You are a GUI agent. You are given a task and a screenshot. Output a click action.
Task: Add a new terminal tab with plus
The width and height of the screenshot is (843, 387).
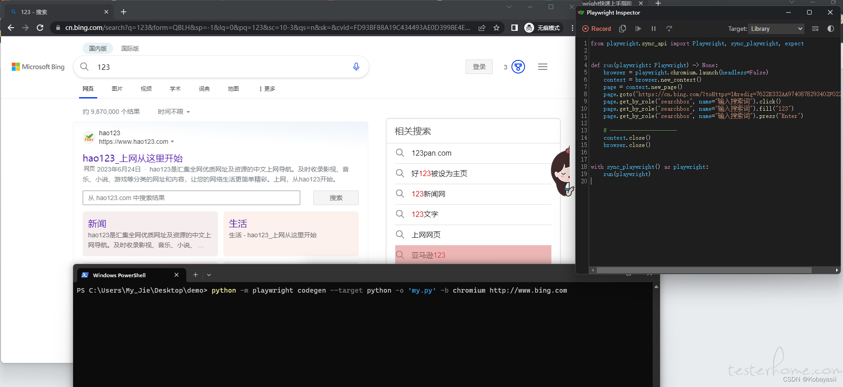coord(195,274)
